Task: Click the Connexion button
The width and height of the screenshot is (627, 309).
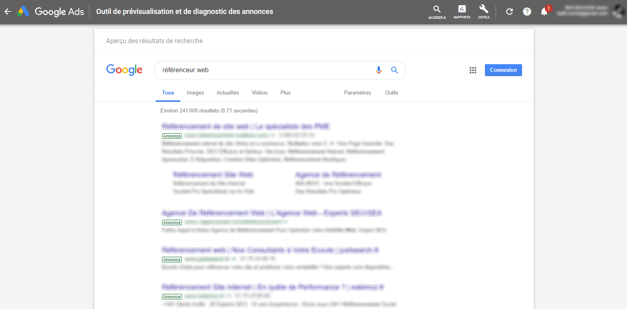Action: 503,70
